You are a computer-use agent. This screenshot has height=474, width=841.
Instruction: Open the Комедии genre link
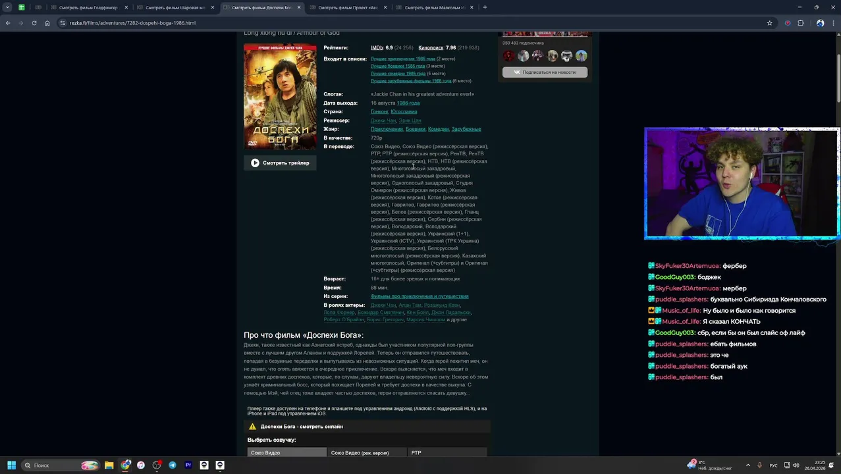coord(438,129)
